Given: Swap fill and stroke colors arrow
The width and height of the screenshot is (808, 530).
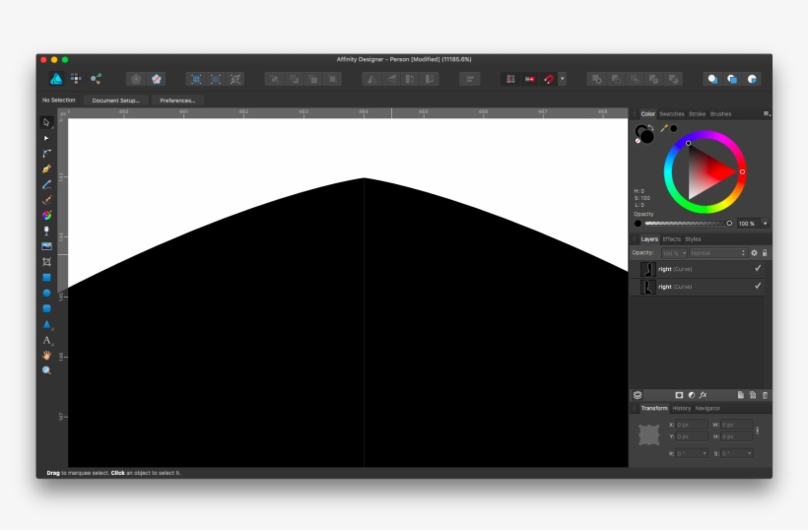Looking at the screenshot, I should 650,127.
